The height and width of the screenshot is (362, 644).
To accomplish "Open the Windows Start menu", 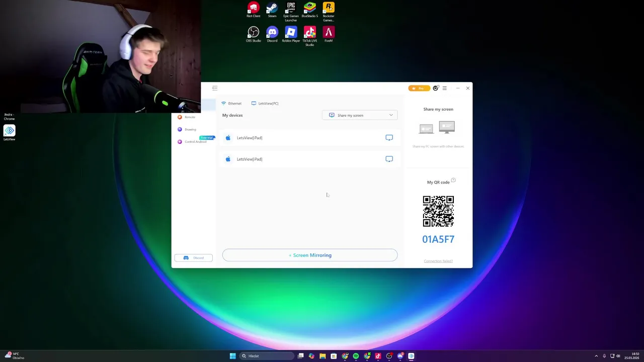I will click(x=232, y=356).
